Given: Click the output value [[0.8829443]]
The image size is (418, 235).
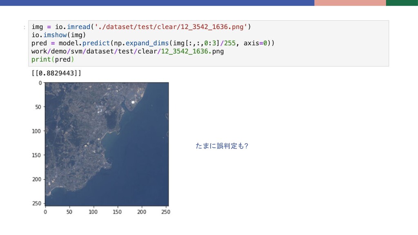Looking at the screenshot, I should tap(56, 73).
